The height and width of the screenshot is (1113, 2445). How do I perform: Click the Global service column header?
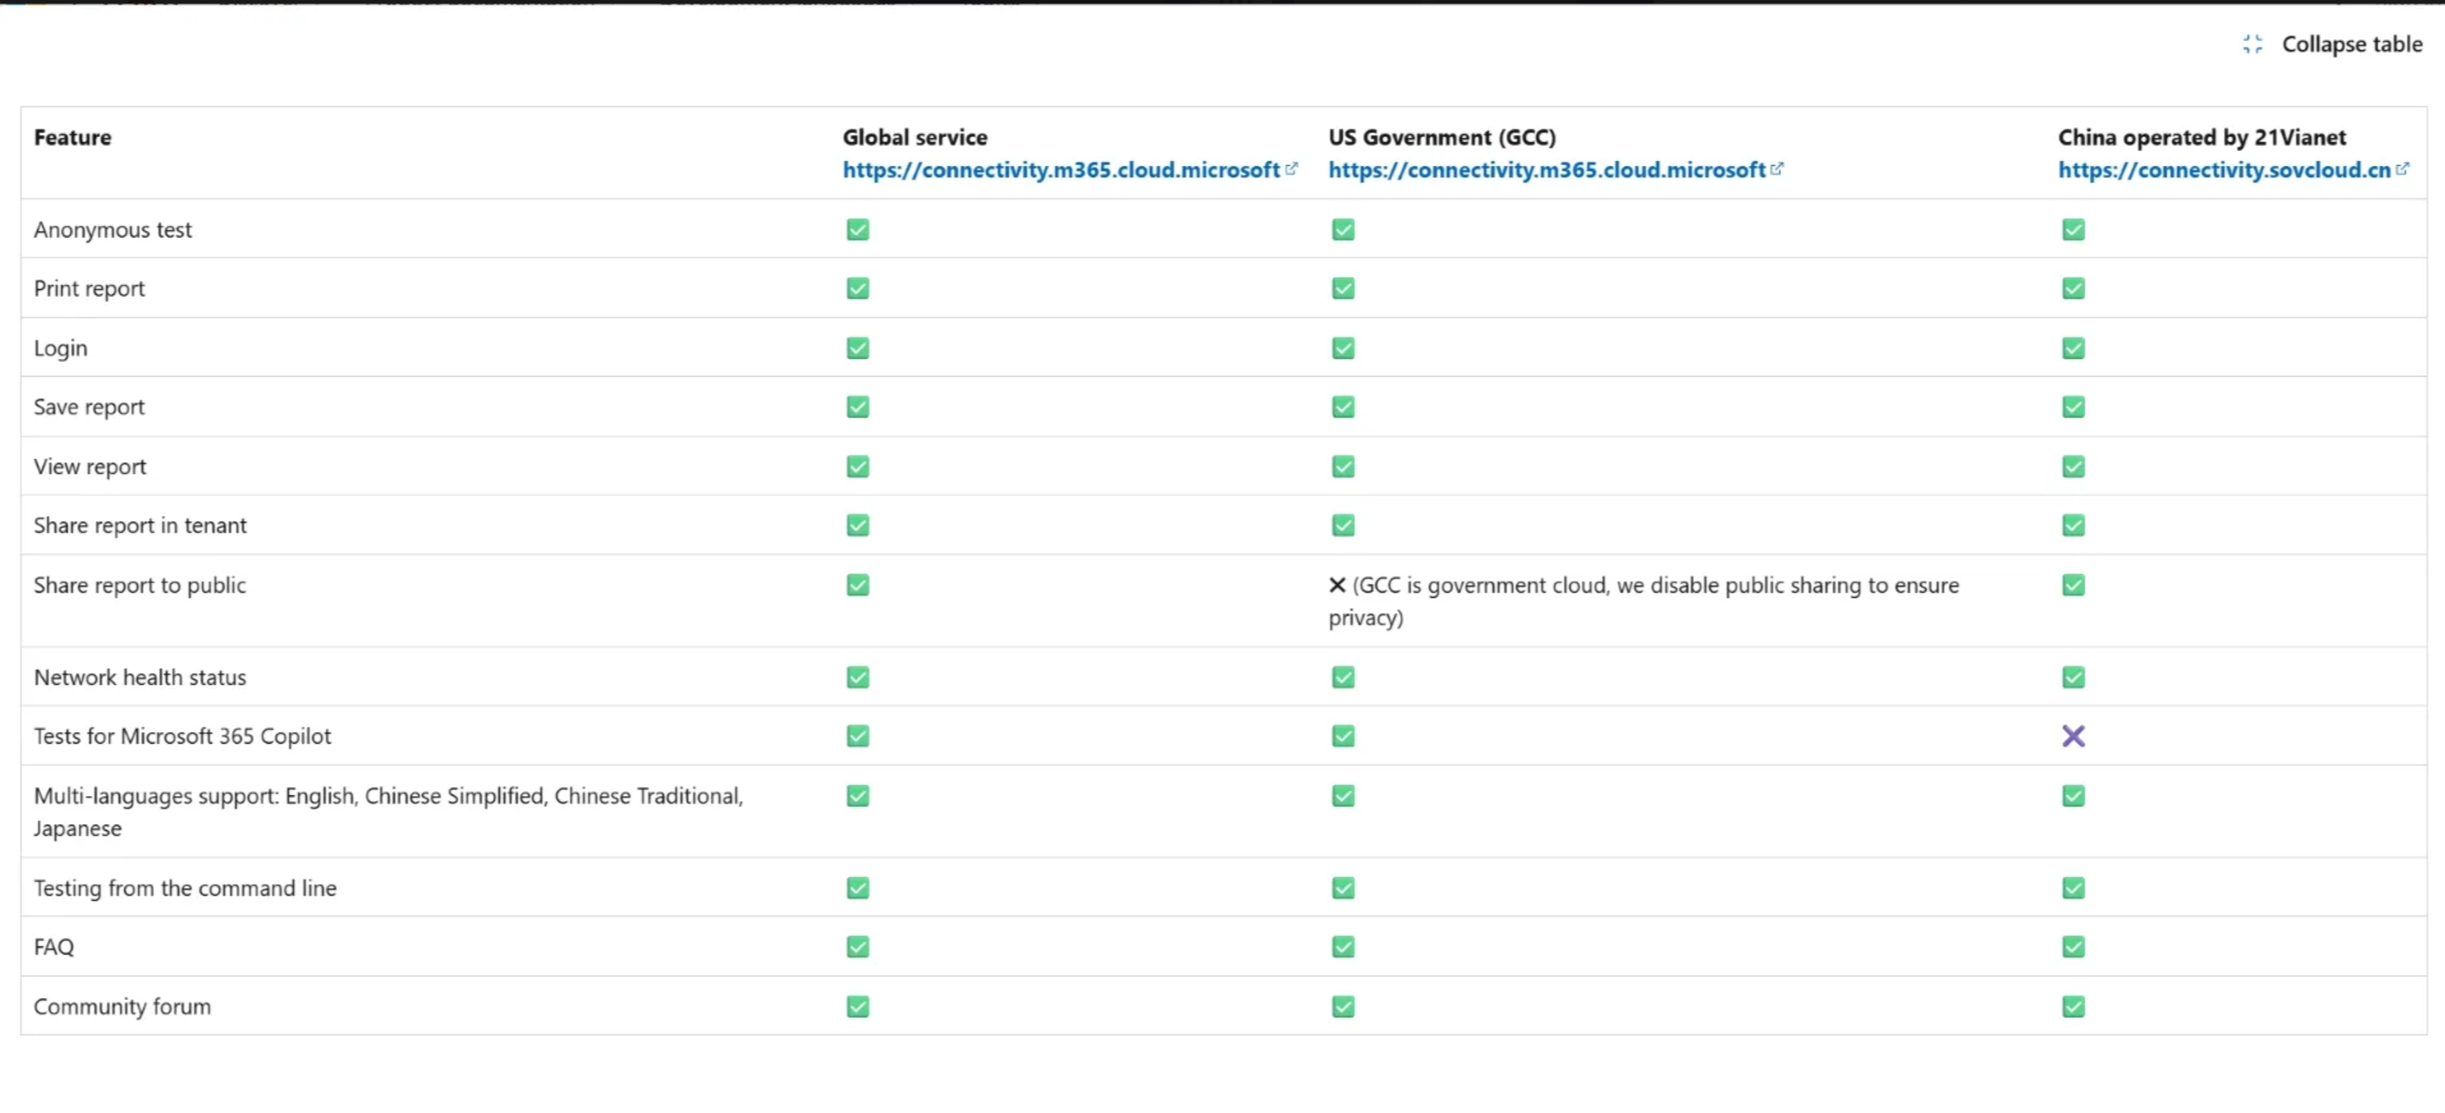click(x=914, y=136)
